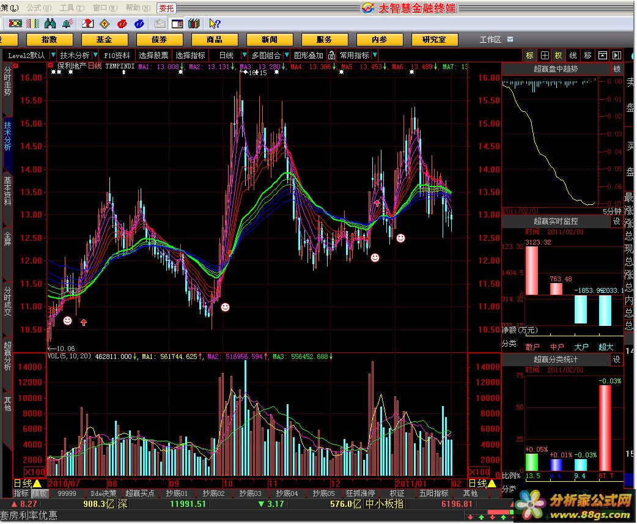Switch to the 超赢买点 indicator tab
The width and height of the screenshot is (637, 524).
tap(140, 493)
